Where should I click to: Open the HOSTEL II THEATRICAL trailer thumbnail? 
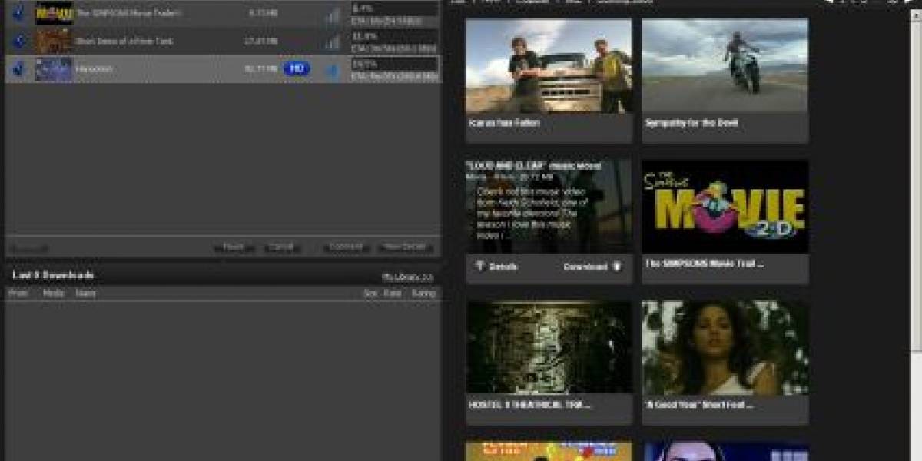pos(549,347)
